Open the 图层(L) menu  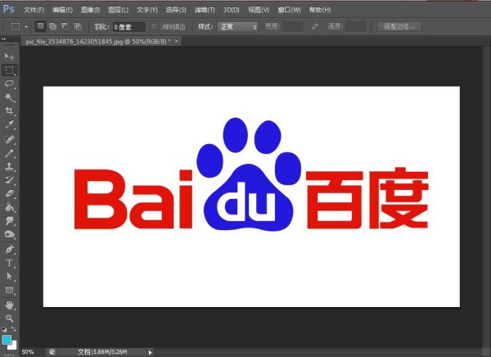click(119, 10)
